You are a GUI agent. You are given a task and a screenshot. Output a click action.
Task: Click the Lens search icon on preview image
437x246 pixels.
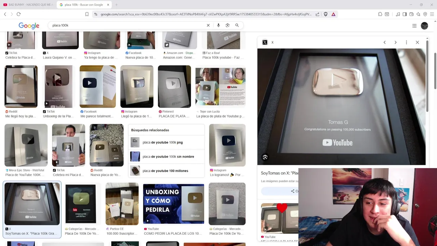265,157
